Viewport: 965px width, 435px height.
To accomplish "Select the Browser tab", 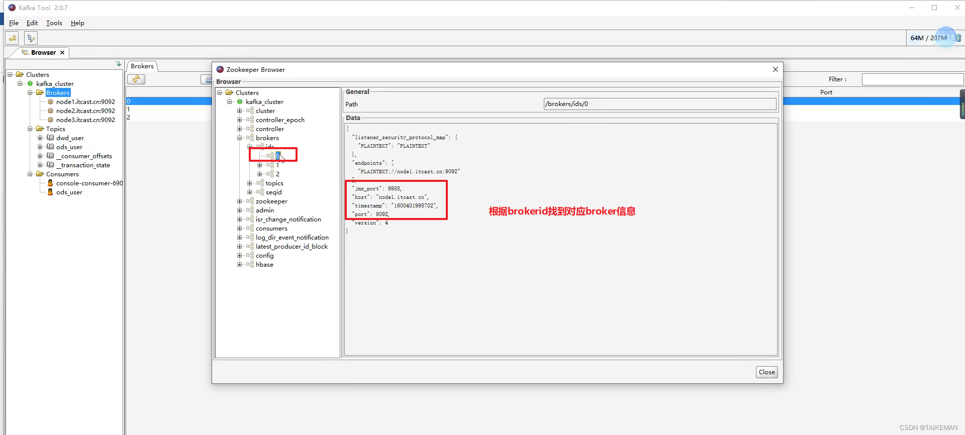I will pos(43,53).
